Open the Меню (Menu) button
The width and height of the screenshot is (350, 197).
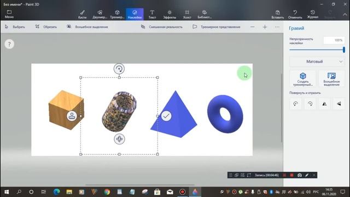pyautogui.click(x=9, y=14)
